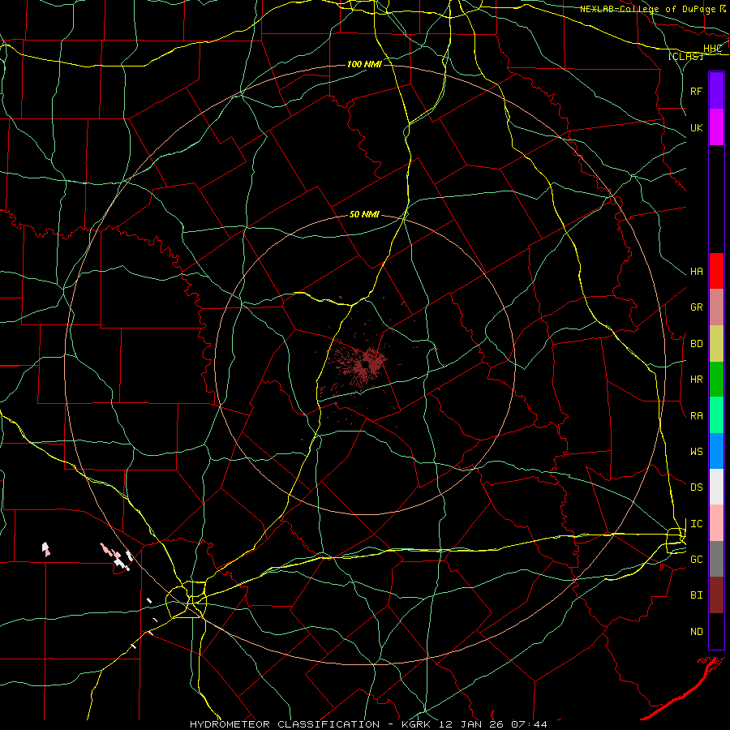Screen dimensions: 730x730
Task: Click the IC legend label
Action: 696,524
